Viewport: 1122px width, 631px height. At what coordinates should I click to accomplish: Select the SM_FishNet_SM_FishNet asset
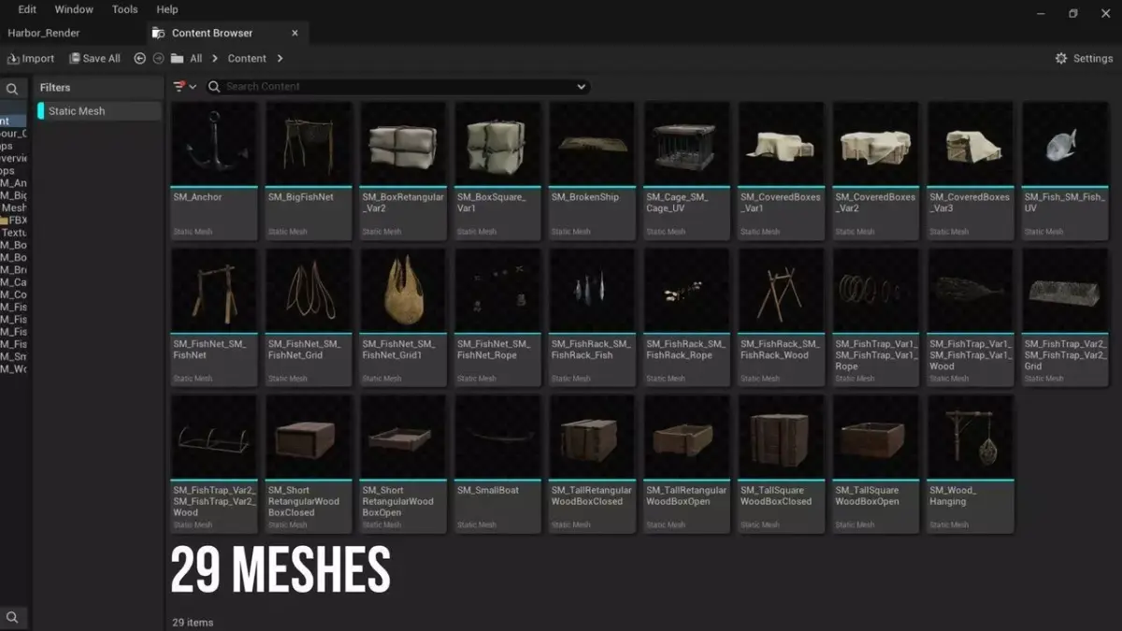coord(213,318)
